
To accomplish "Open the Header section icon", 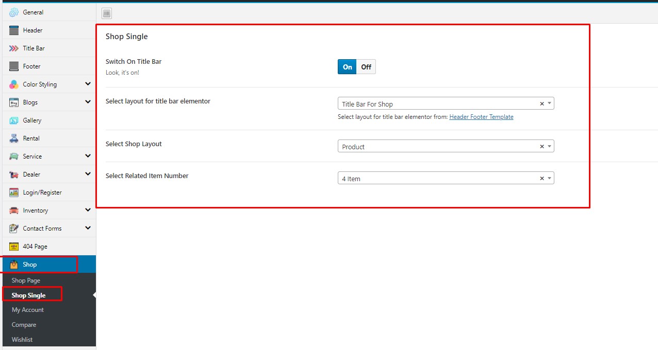I will click(x=14, y=30).
